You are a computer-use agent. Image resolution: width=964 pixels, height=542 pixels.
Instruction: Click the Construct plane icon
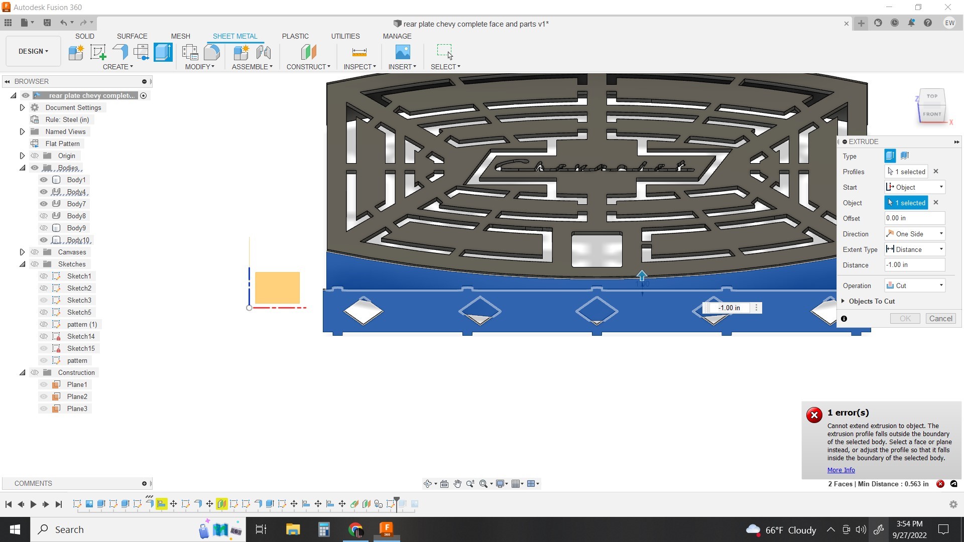308,52
